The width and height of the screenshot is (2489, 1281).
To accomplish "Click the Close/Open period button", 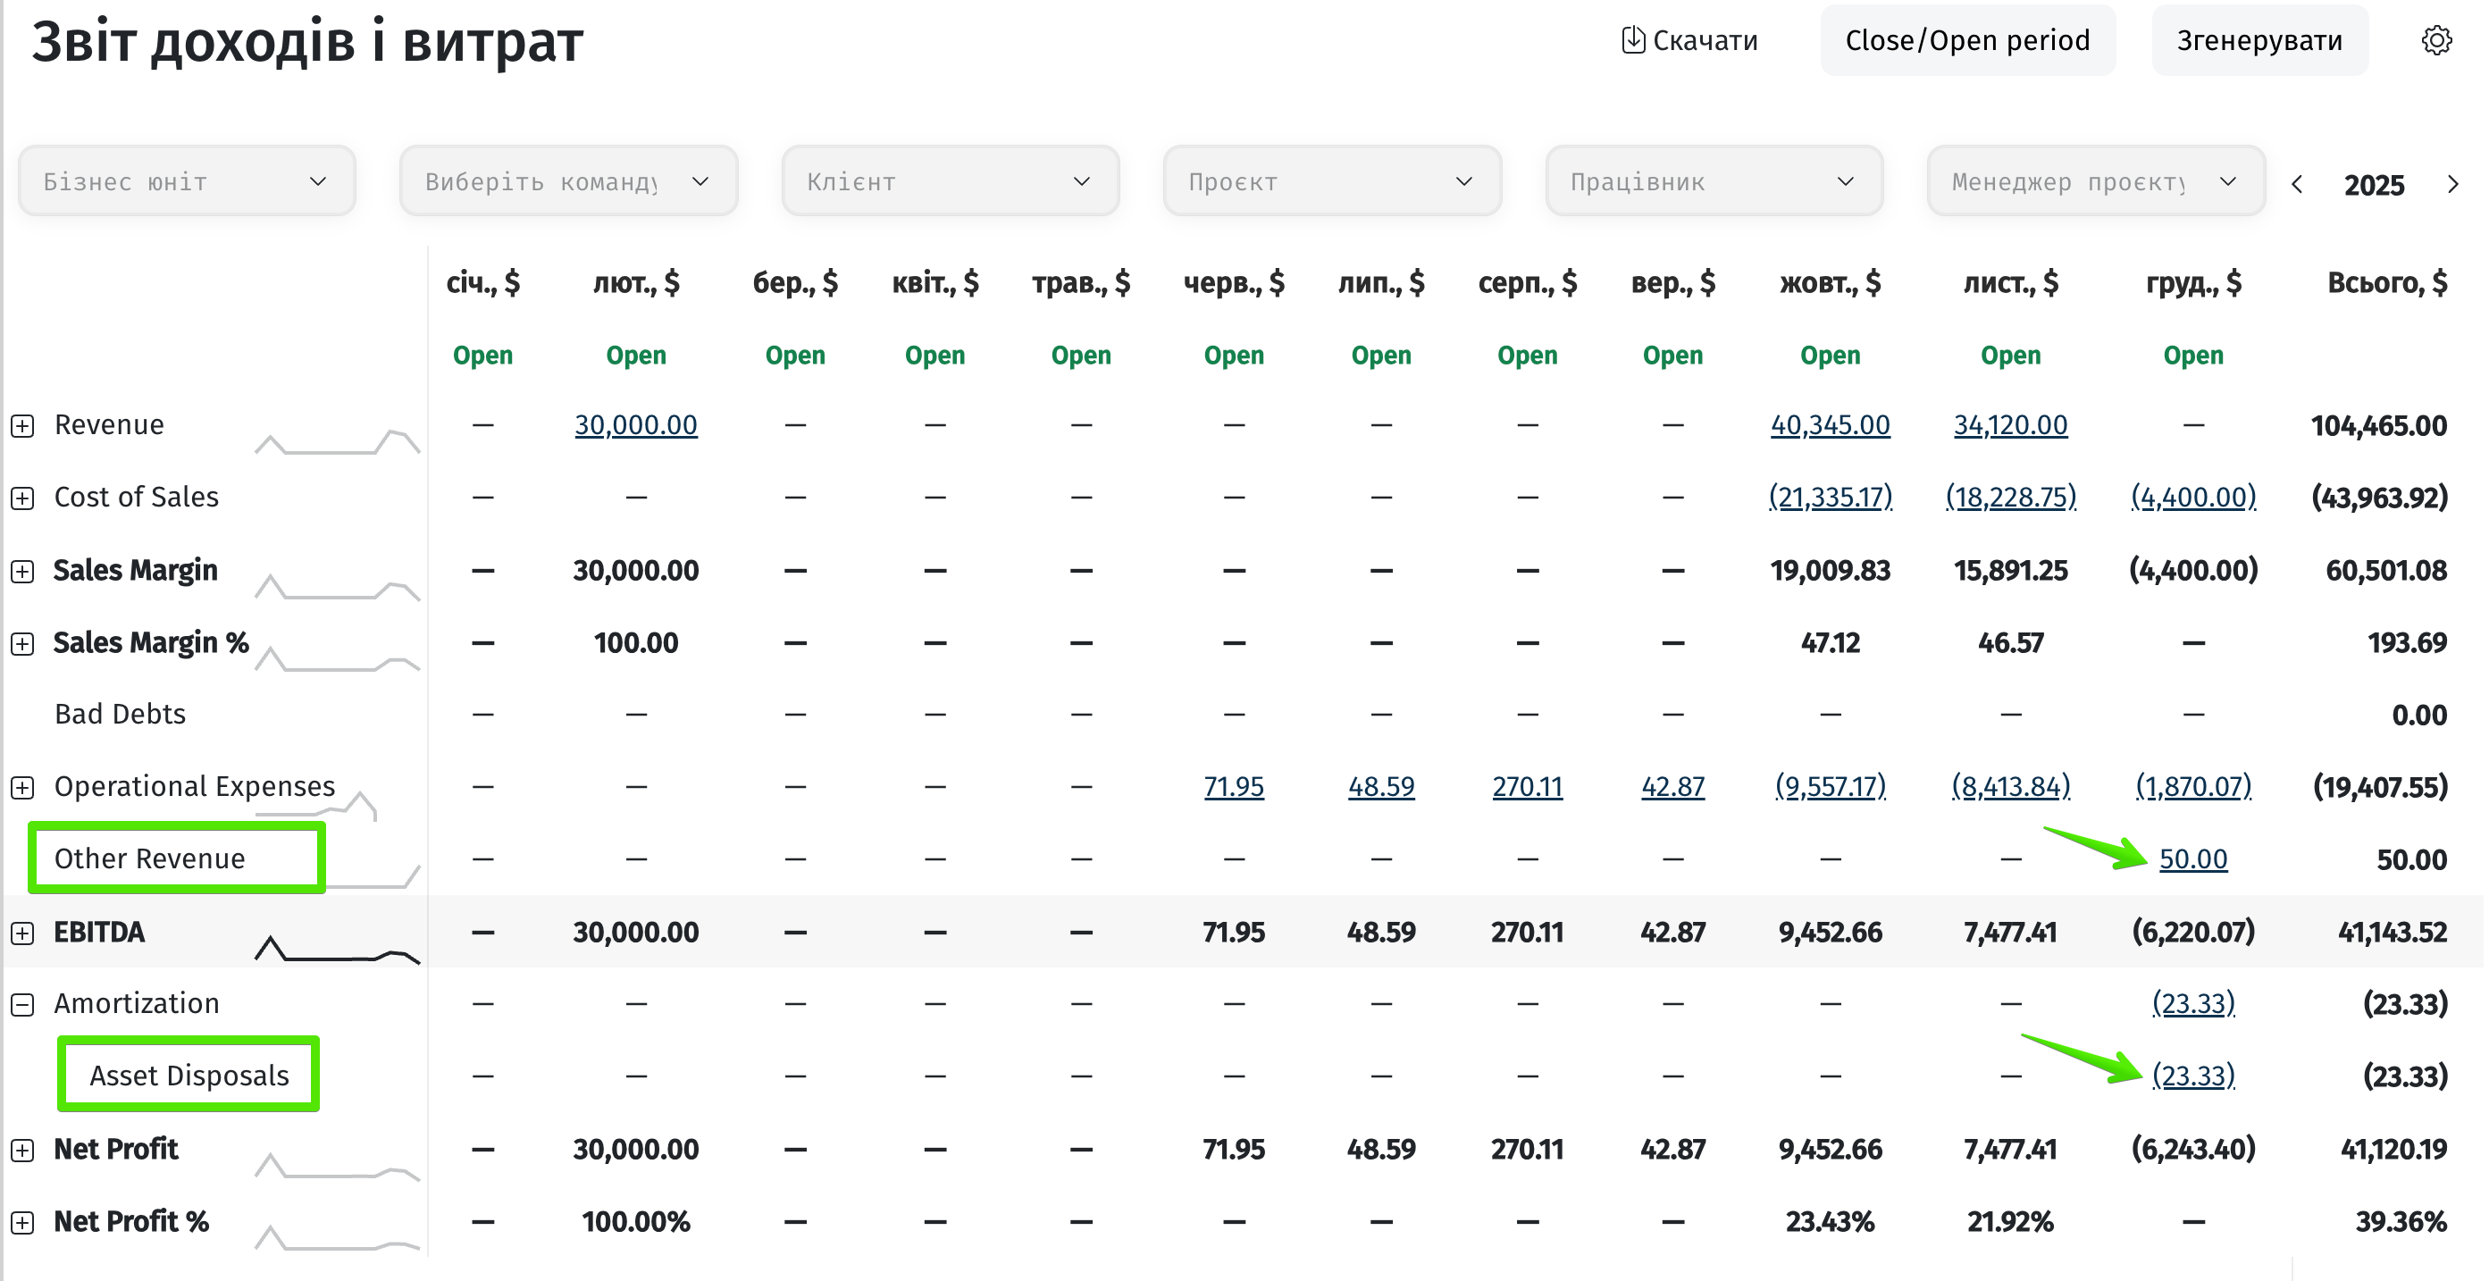I will (1968, 40).
